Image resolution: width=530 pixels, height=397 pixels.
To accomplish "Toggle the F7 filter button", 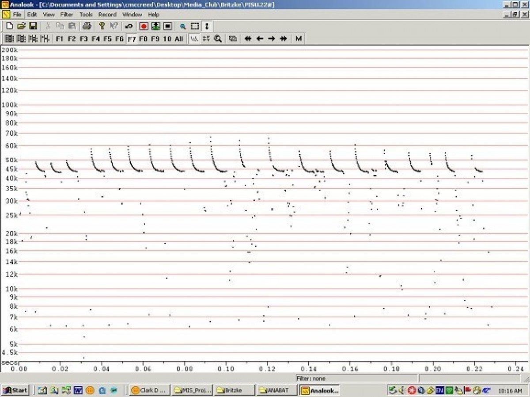I will [x=131, y=38].
